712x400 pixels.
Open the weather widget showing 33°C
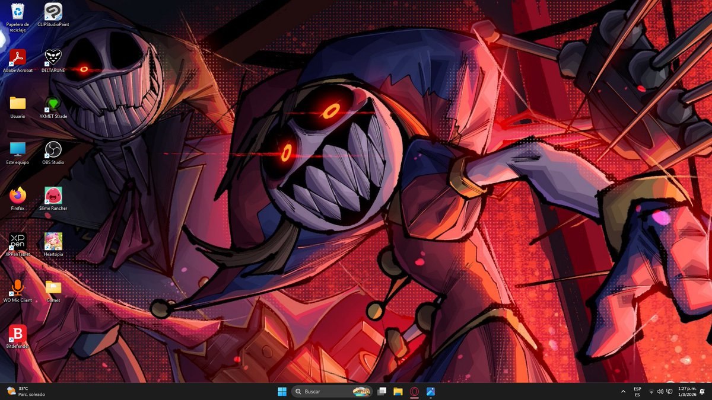click(26, 391)
